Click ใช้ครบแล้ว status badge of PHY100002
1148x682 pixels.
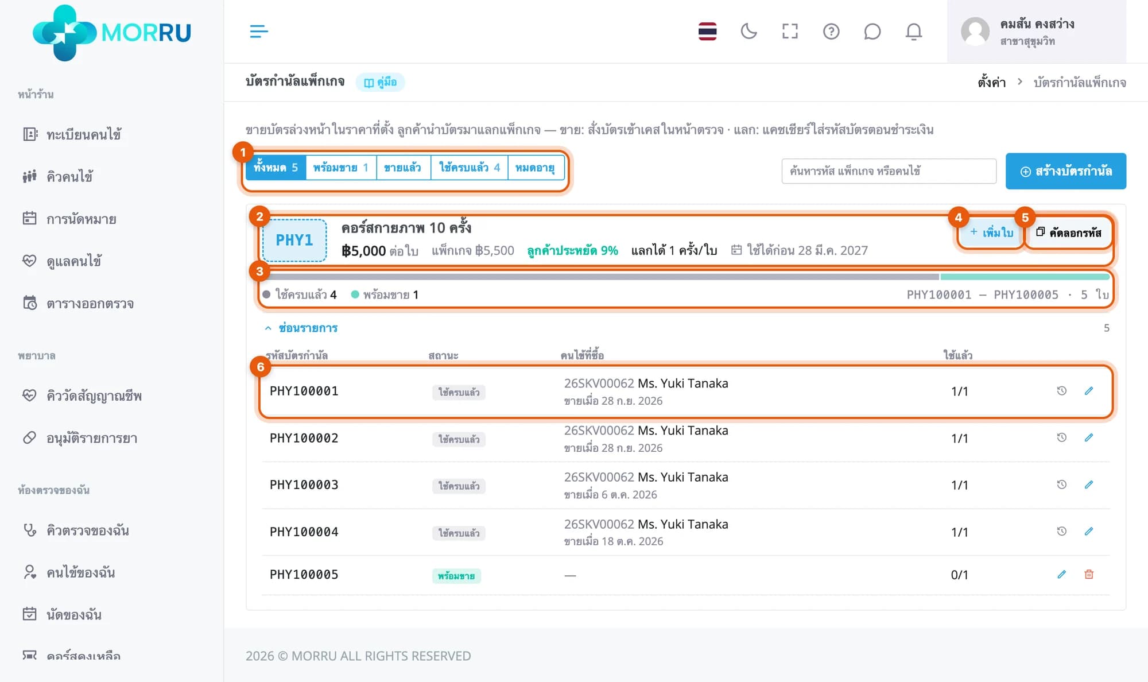[x=459, y=439]
